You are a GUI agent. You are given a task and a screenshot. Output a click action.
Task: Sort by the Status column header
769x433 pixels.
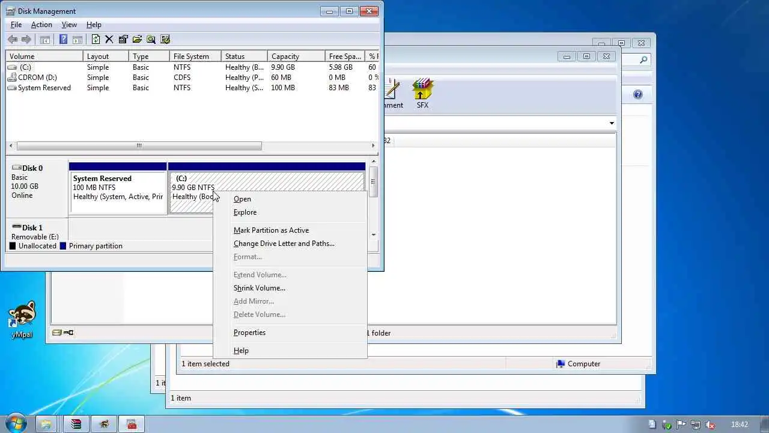[244, 57]
